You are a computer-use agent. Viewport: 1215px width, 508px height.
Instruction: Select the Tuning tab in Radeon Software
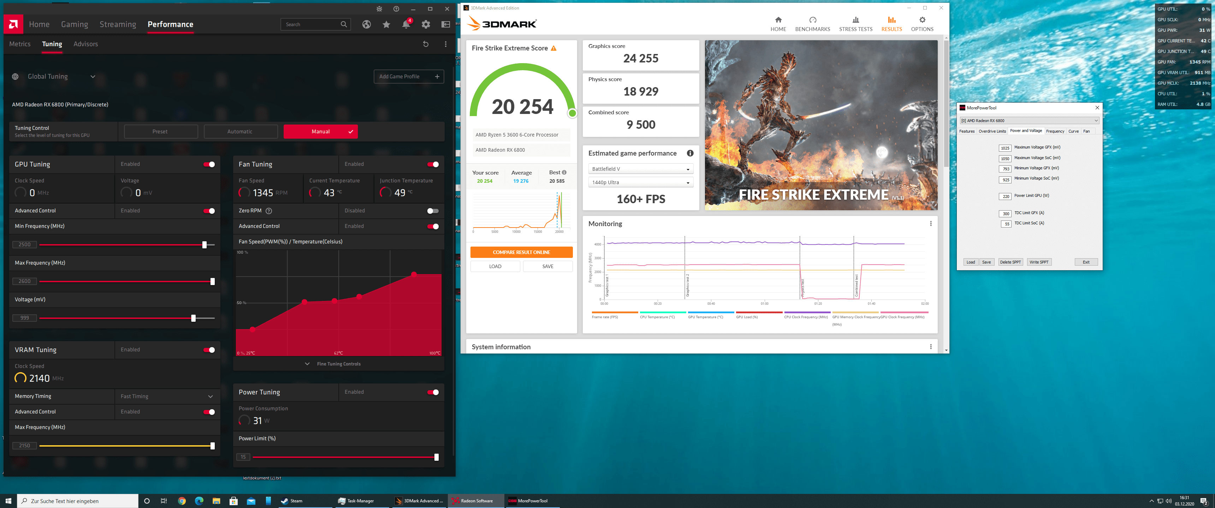[51, 43]
